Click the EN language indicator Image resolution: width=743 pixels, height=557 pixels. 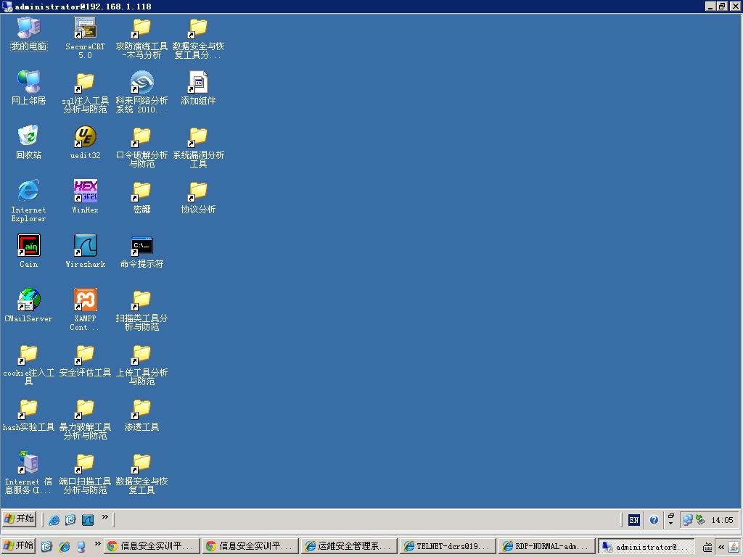pos(633,519)
